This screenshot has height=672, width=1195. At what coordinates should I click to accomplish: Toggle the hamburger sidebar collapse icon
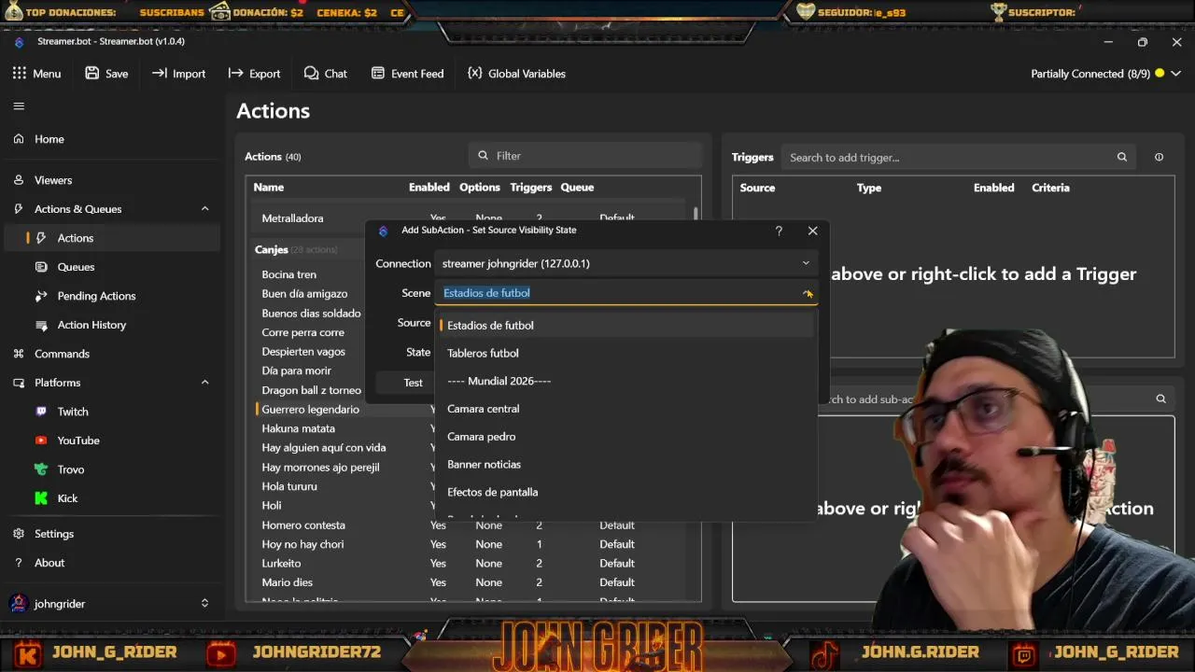pyautogui.click(x=19, y=105)
